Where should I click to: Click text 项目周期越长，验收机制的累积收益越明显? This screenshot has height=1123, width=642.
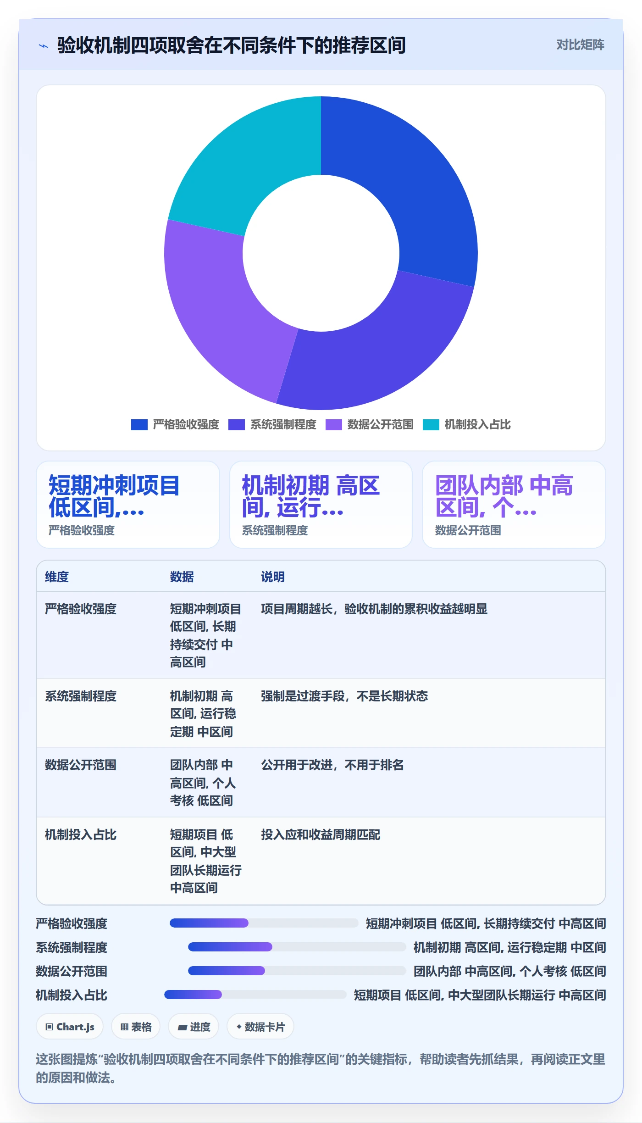[374, 609]
